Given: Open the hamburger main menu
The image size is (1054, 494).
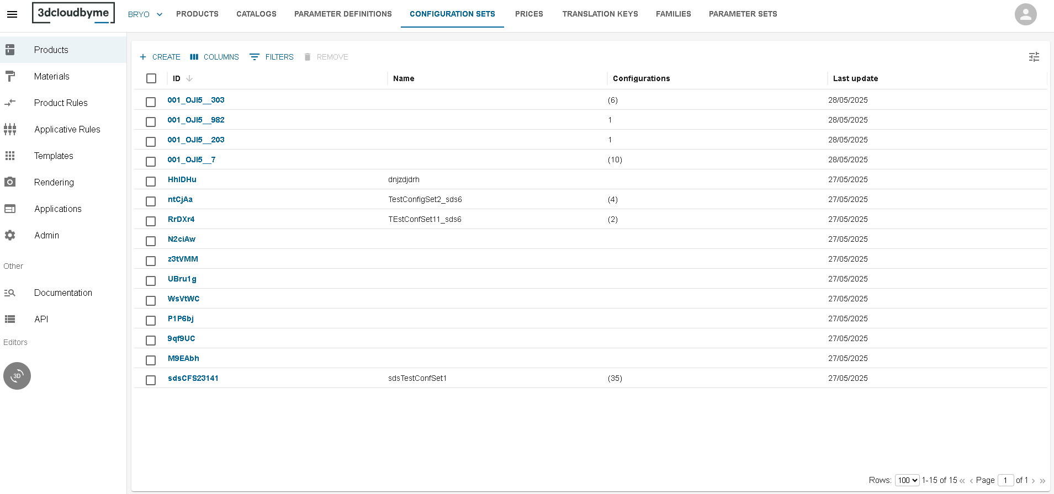Looking at the screenshot, I should tap(12, 14).
